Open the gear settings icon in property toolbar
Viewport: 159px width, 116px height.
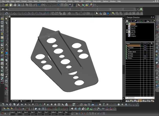pos(3,9)
